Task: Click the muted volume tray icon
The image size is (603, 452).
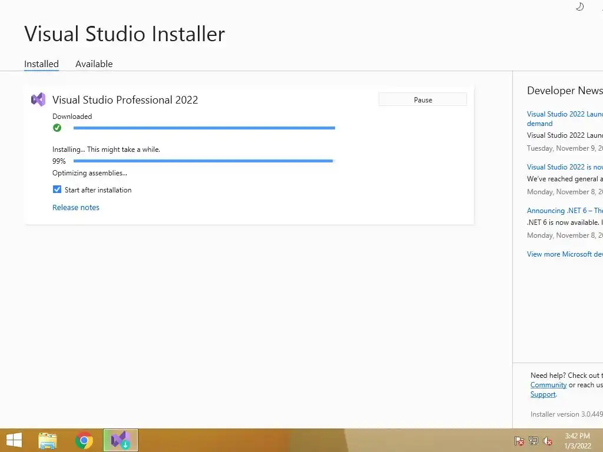Action: 548,441
